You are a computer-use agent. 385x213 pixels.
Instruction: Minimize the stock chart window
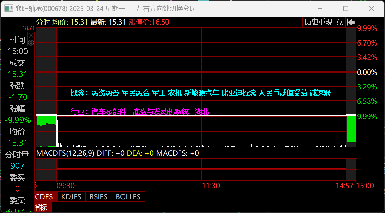321,9
